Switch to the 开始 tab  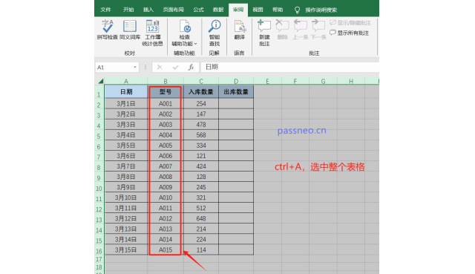tap(128, 10)
